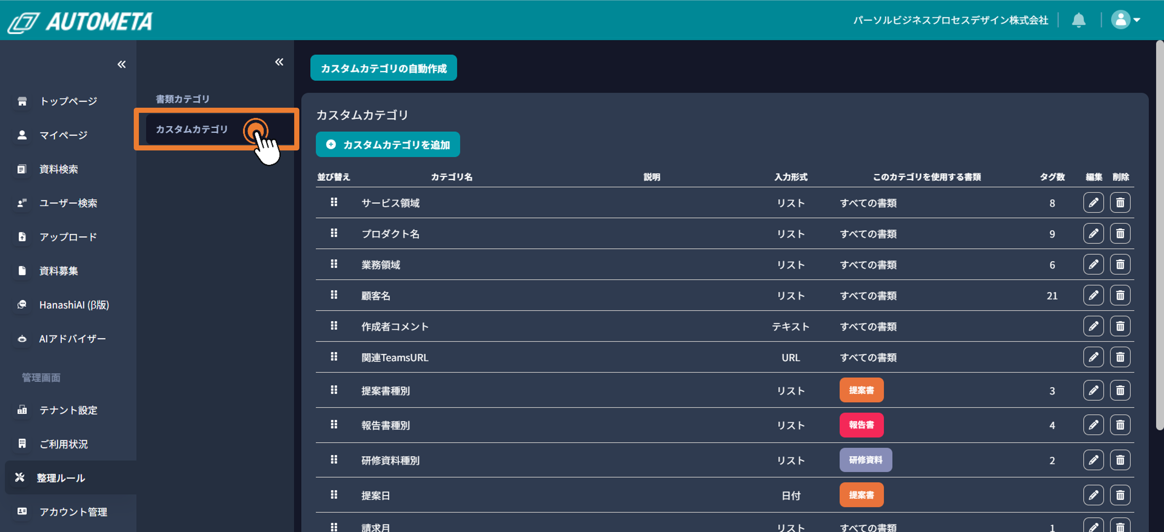The width and height of the screenshot is (1164, 532).
Task: Delete the 関連TeamsURL category
Action: (x=1120, y=357)
